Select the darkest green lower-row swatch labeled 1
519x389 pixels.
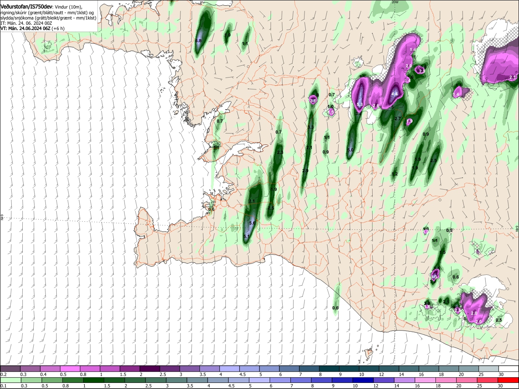93,380
